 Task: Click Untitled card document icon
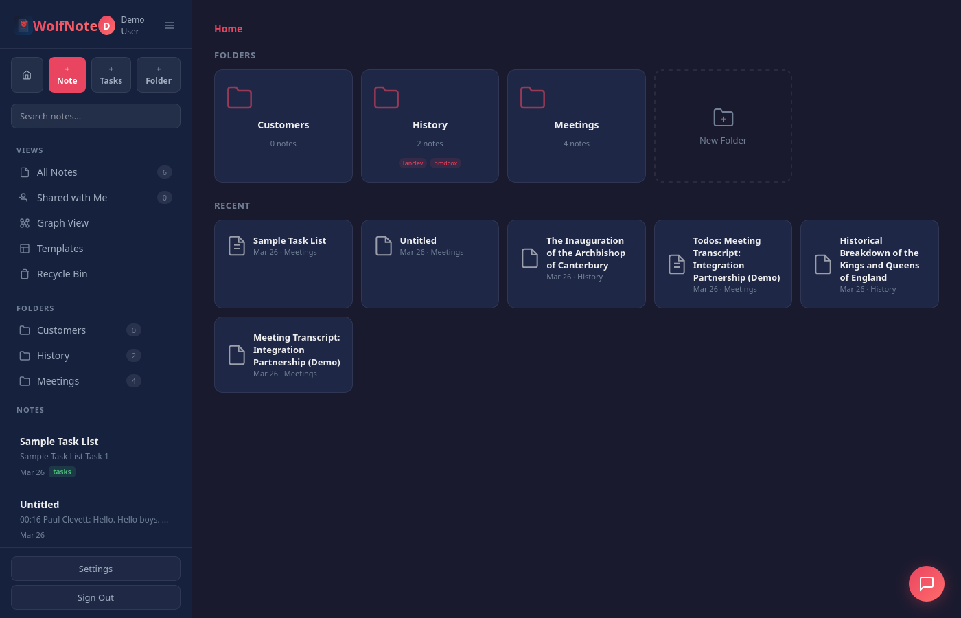click(x=384, y=246)
